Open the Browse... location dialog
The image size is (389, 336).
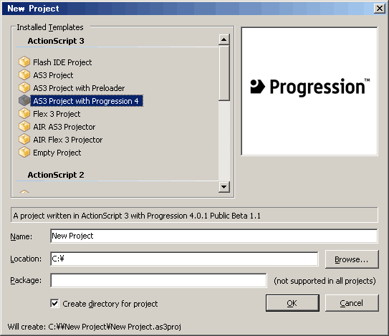pos(352,259)
